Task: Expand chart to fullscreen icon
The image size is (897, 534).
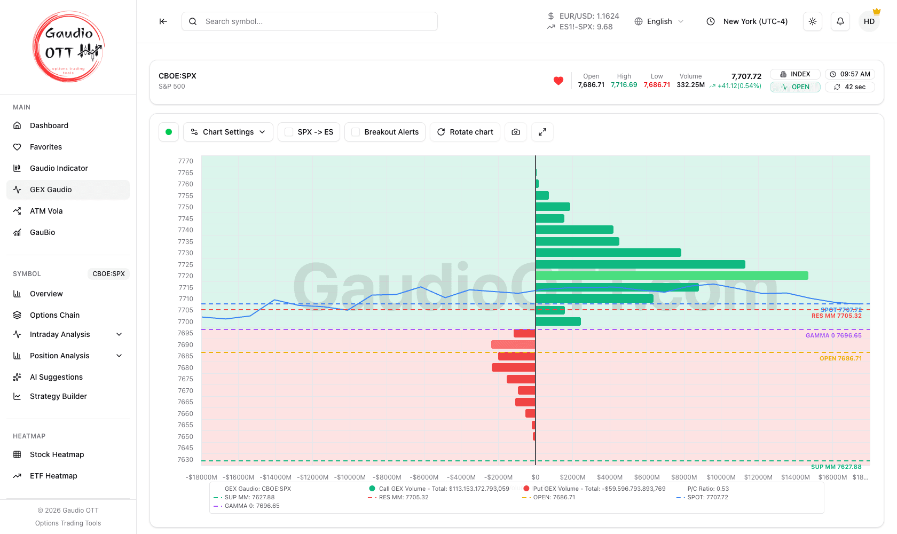Action: tap(542, 132)
